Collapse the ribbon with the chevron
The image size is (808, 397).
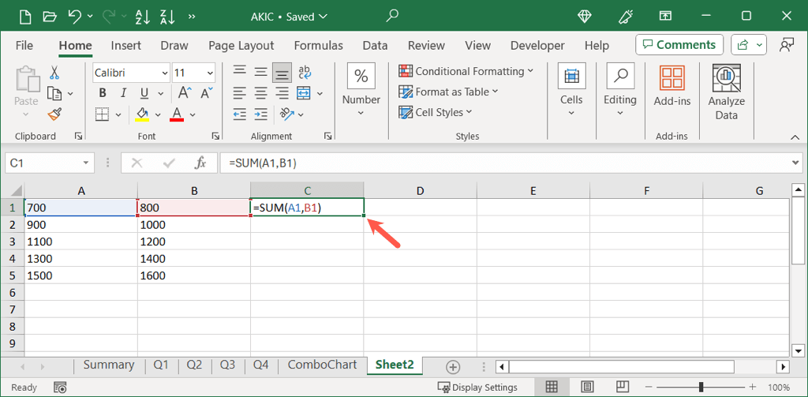[794, 137]
